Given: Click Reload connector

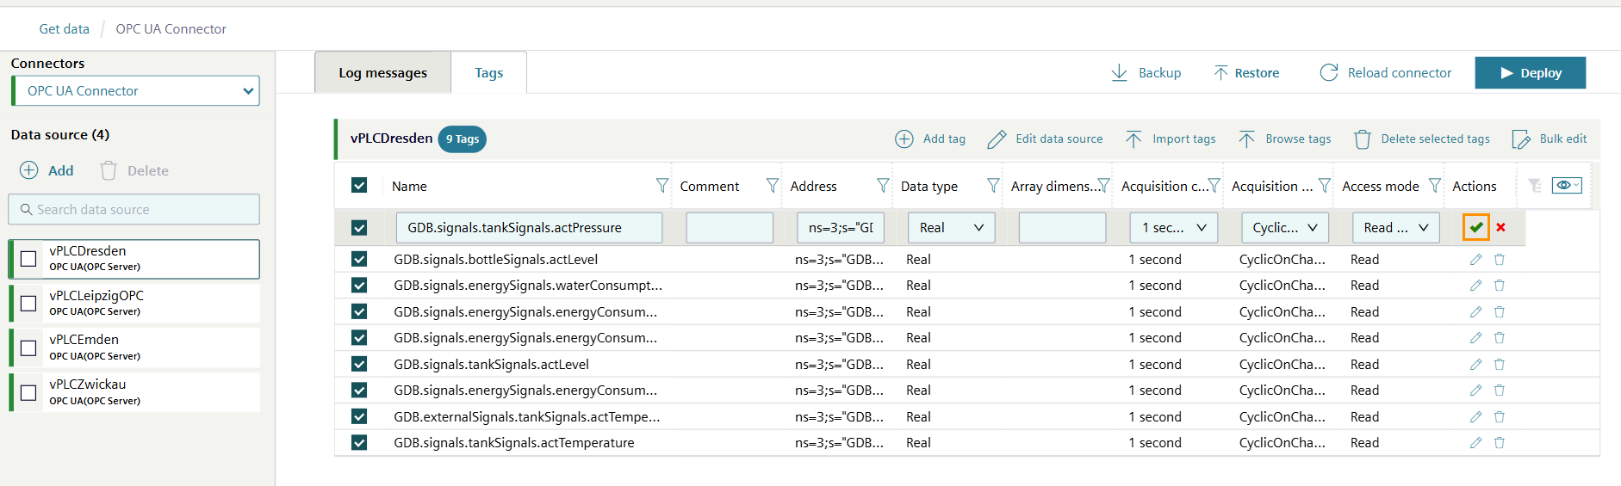Looking at the screenshot, I should click(1385, 73).
